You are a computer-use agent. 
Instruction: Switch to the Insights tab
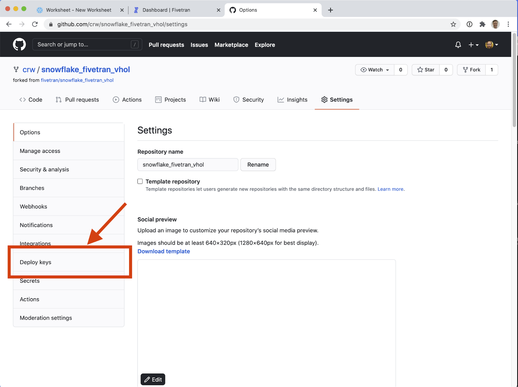click(x=292, y=100)
